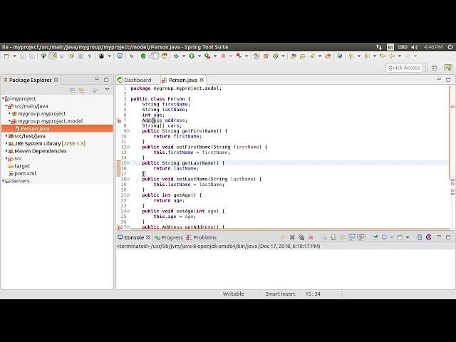Click Collapse All in Package Explorer
This screenshot has width=456, height=342.
(x=73, y=90)
